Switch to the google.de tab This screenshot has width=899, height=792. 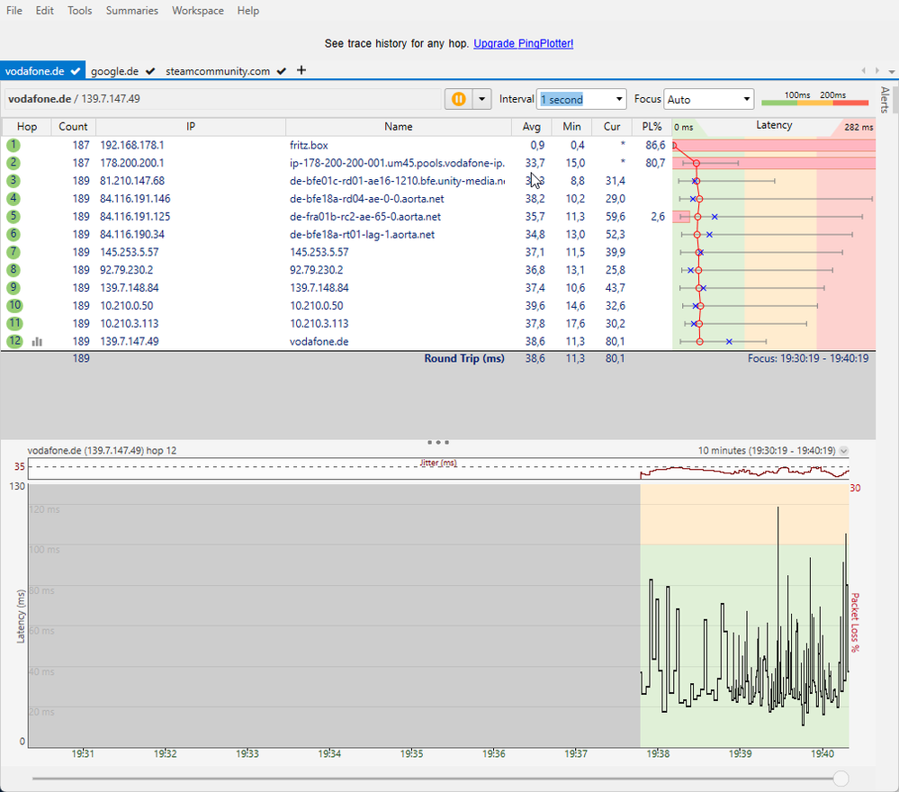[x=122, y=71]
